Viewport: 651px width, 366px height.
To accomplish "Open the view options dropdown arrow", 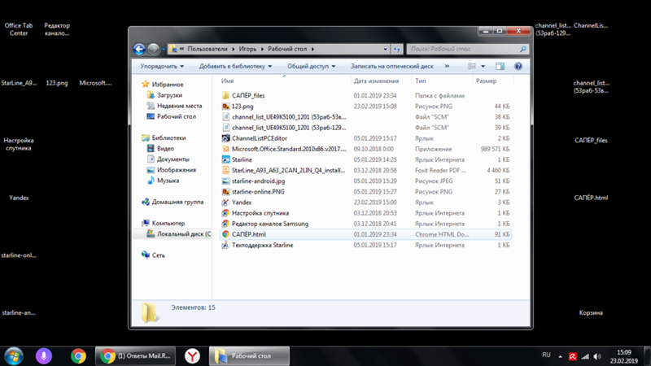I will (483, 67).
